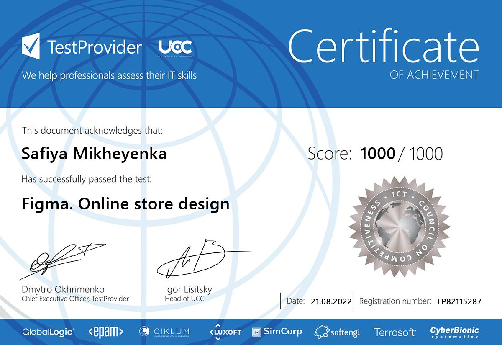Screen dimensions: 502x345
Task: Click the Ciklum sponsor logo
Action: (164, 332)
